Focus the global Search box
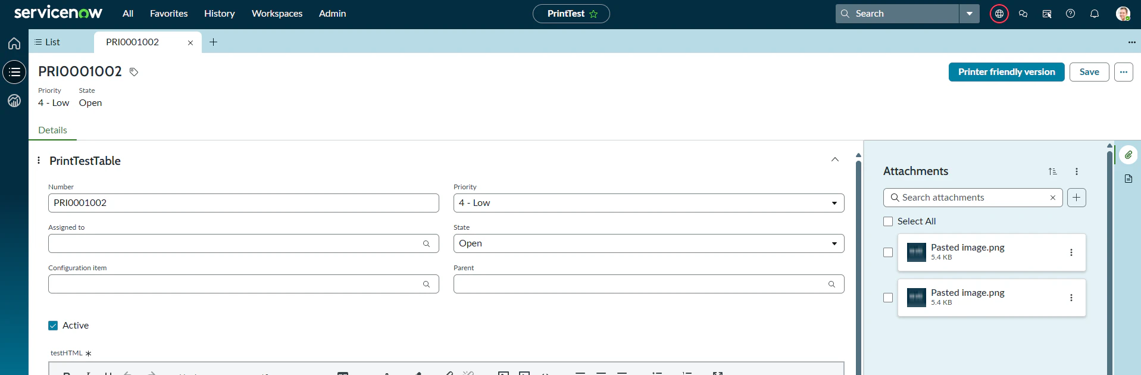This screenshot has width=1141, height=375. (898, 14)
